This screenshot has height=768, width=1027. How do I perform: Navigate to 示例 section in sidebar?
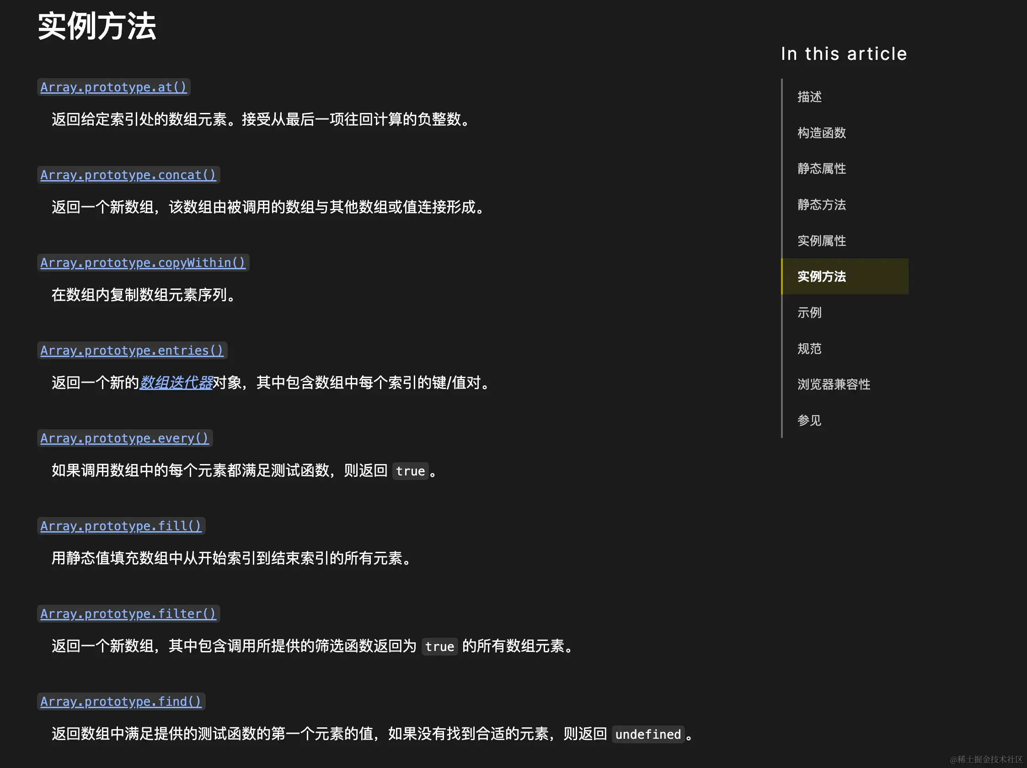pos(809,312)
